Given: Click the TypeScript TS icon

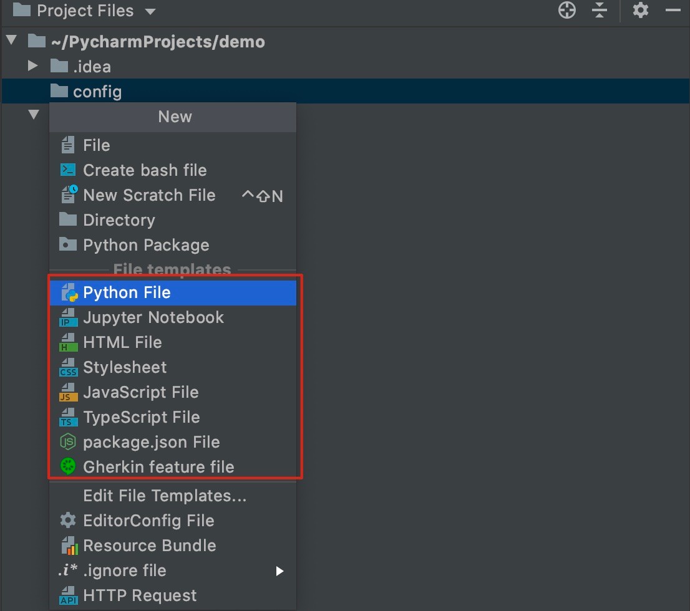Looking at the screenshot, I should tap(68, 418).
